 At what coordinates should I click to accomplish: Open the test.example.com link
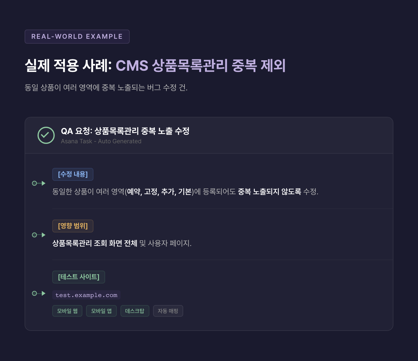pos(86,295)
